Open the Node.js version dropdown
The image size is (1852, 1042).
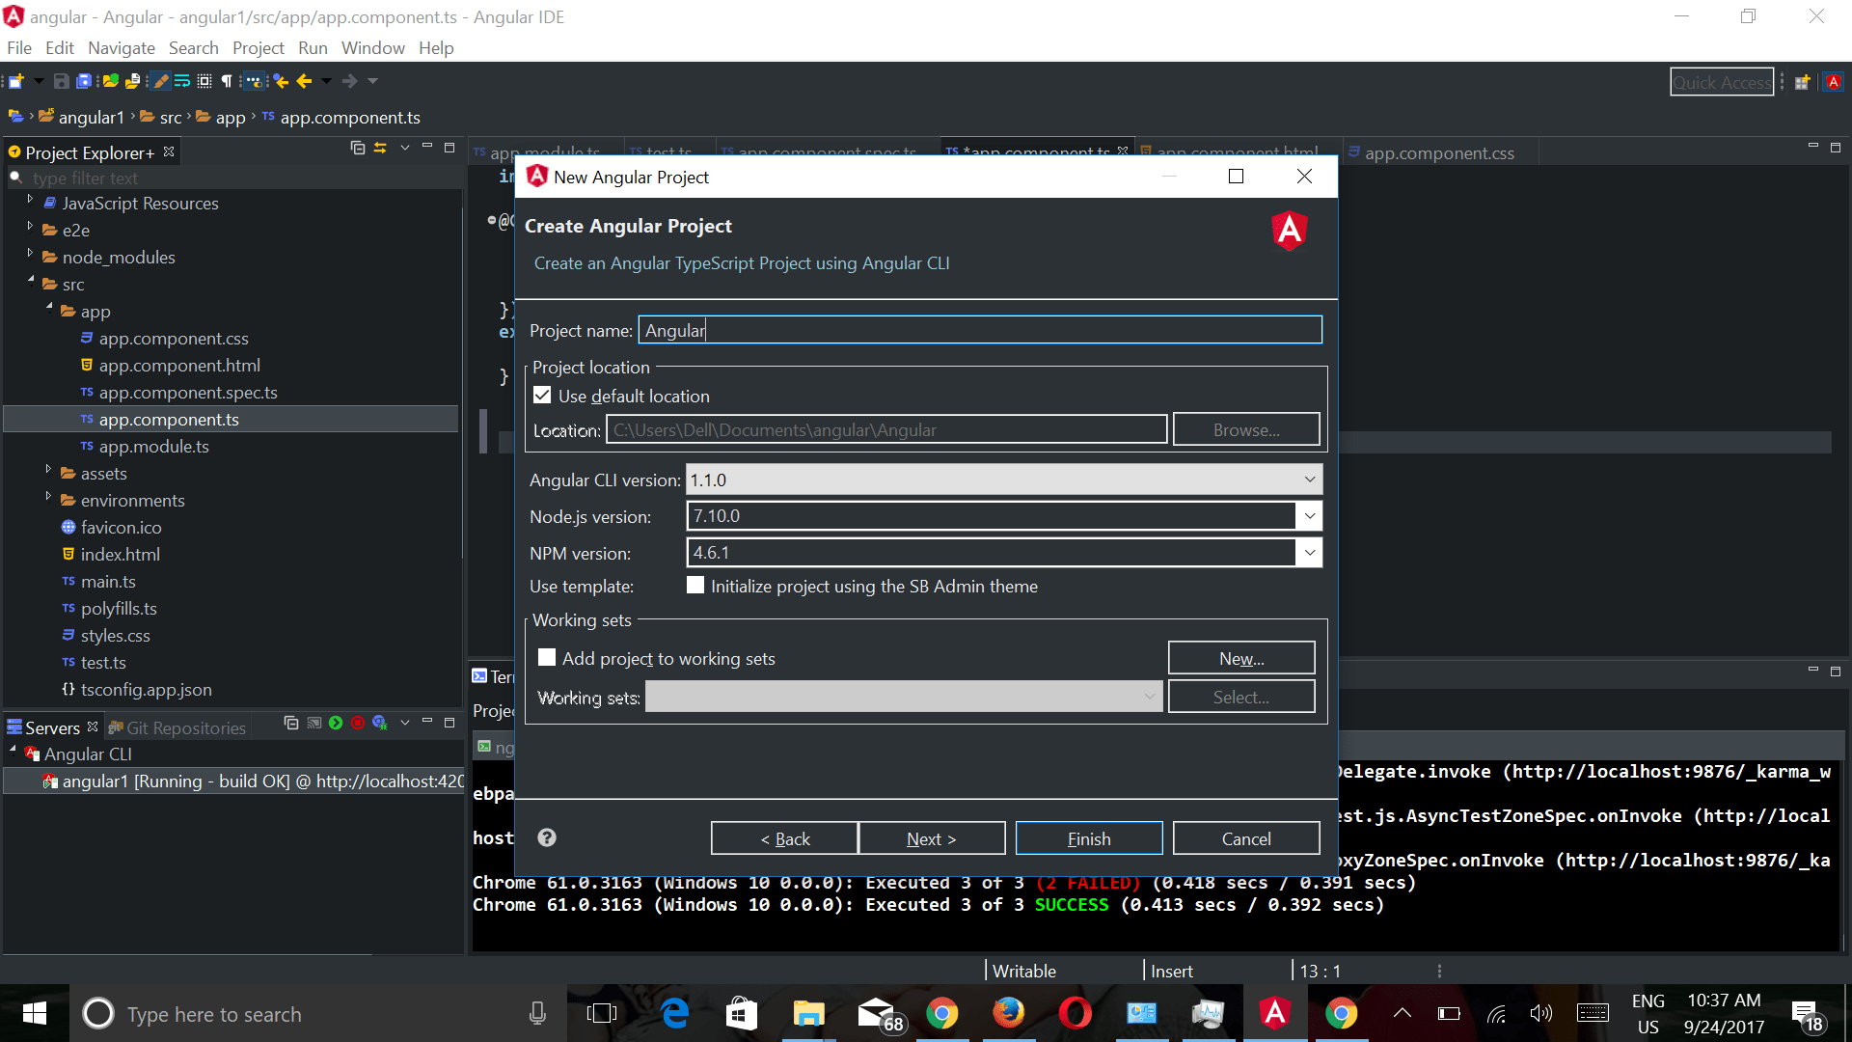1309,516
